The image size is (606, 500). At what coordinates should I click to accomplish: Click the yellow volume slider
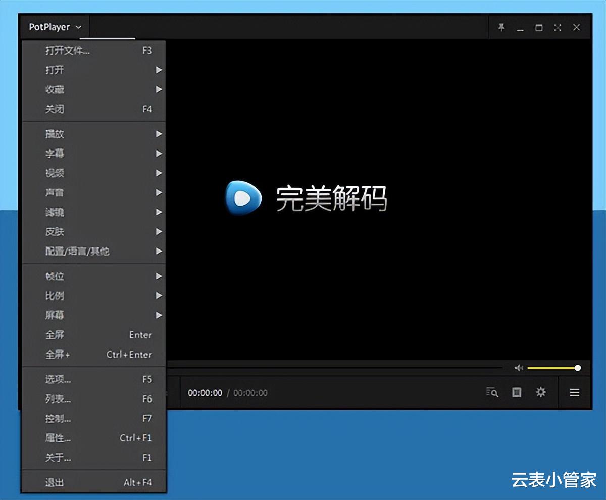click(x=553, y=368)
